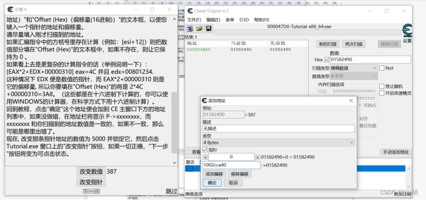Click 改变指针 in the tutorial window
Viewport: 426px width, 200px height.
(x=91, y=182)
